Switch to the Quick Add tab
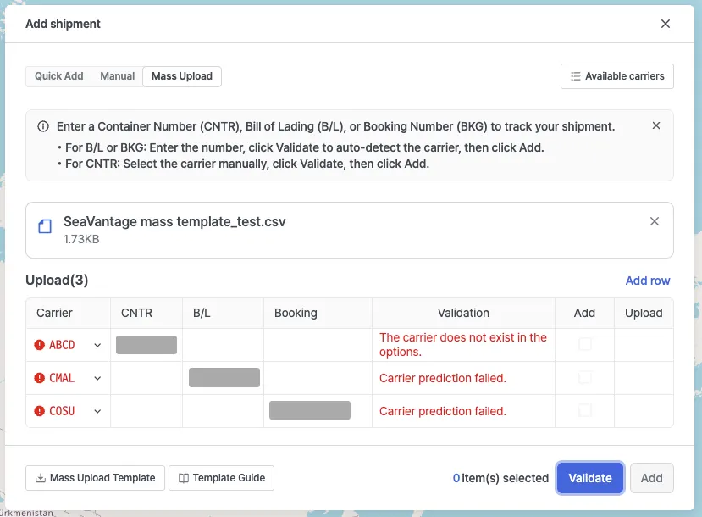 click(x=59, y=76)
